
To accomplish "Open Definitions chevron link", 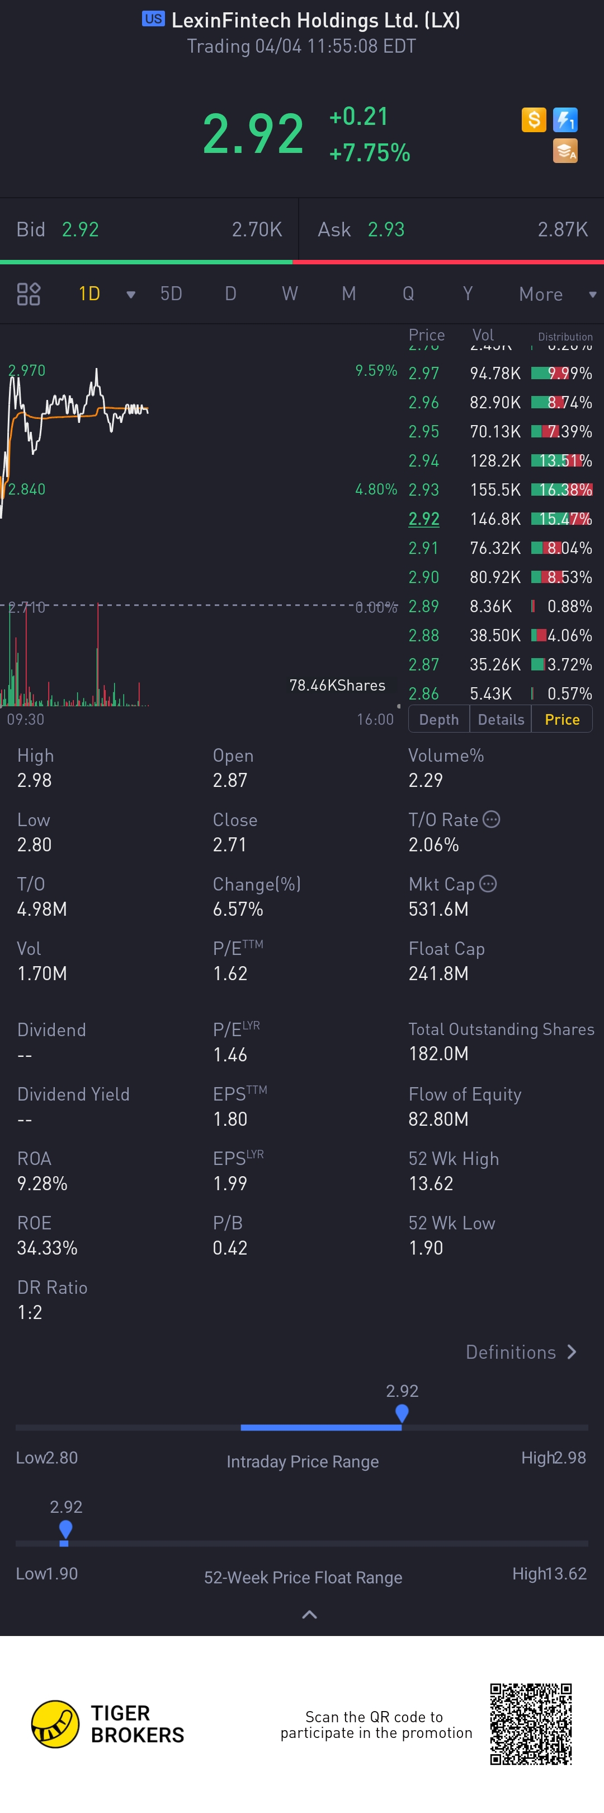I will click(521, 1352).
